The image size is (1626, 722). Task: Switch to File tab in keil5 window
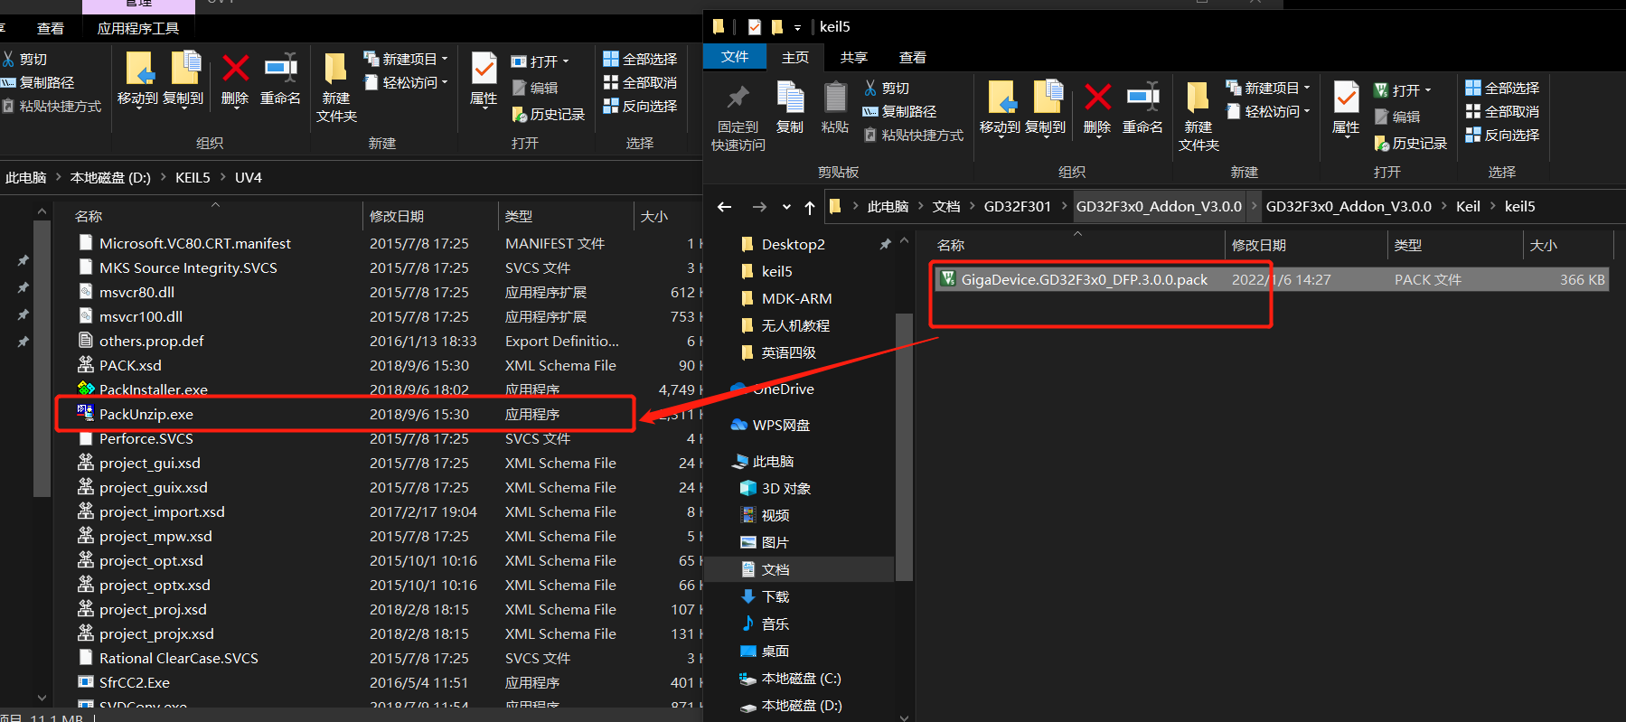click(735, 57)
